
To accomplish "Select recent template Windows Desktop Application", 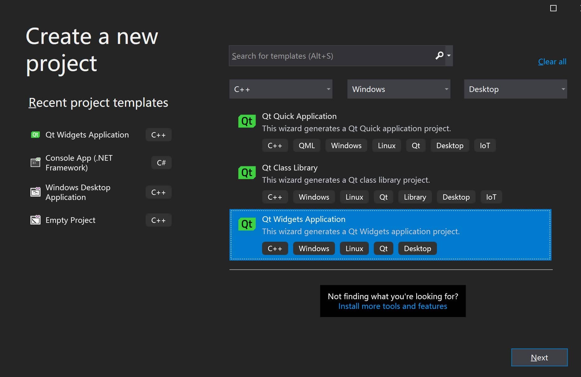I will click(78, 192).
